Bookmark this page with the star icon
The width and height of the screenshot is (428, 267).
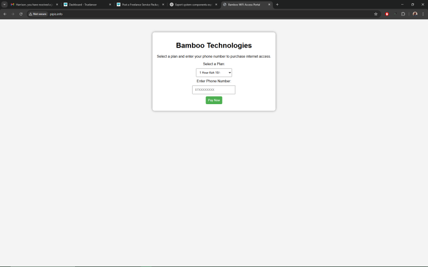point(376,14)
